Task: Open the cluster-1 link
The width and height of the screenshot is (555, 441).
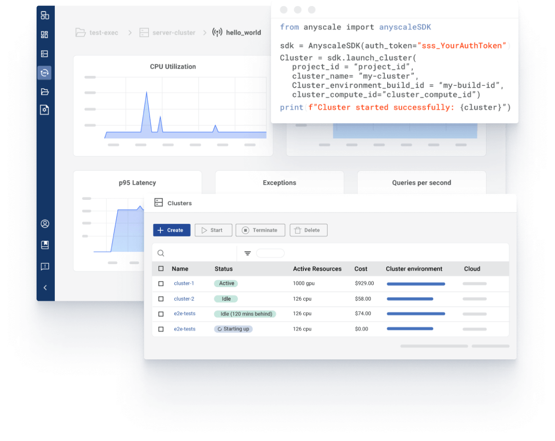Action: pos(184,283)
